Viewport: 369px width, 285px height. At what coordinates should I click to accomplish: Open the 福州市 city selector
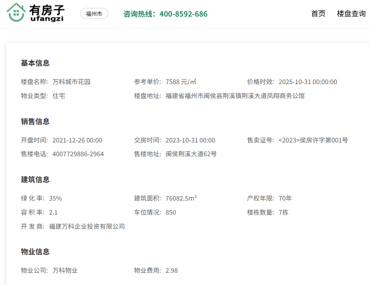pos(94,14)
